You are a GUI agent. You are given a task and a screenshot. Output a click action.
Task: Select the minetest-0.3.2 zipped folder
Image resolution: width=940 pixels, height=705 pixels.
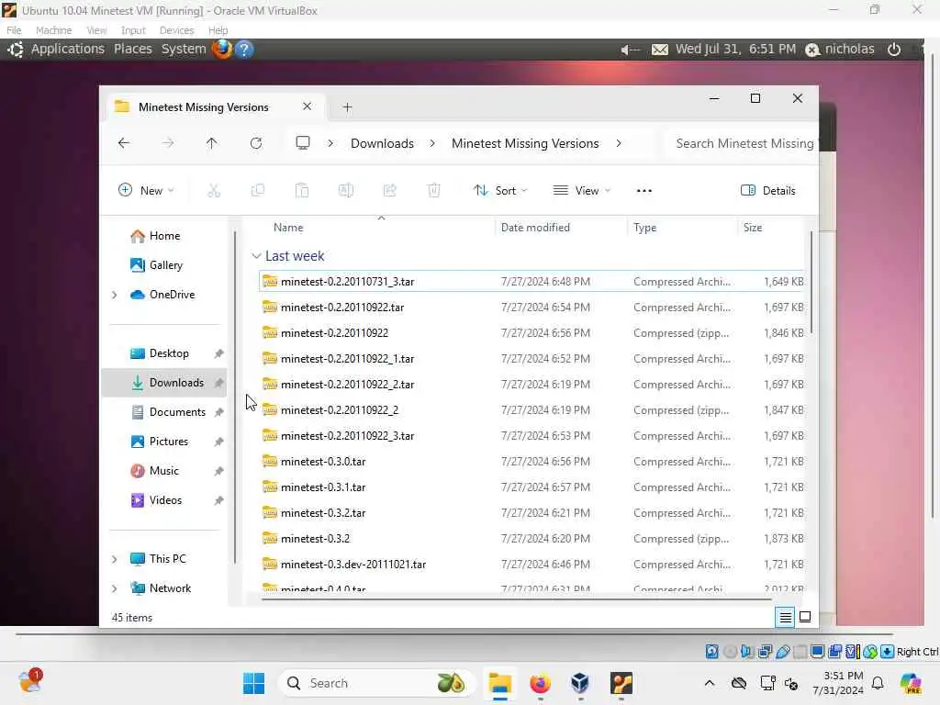(x=532, y=538)
